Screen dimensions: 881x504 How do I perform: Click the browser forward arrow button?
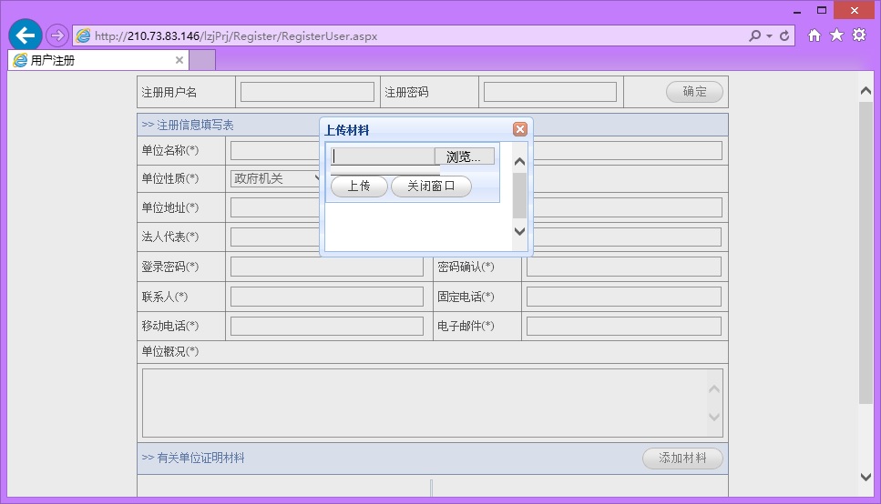point(56,35)
